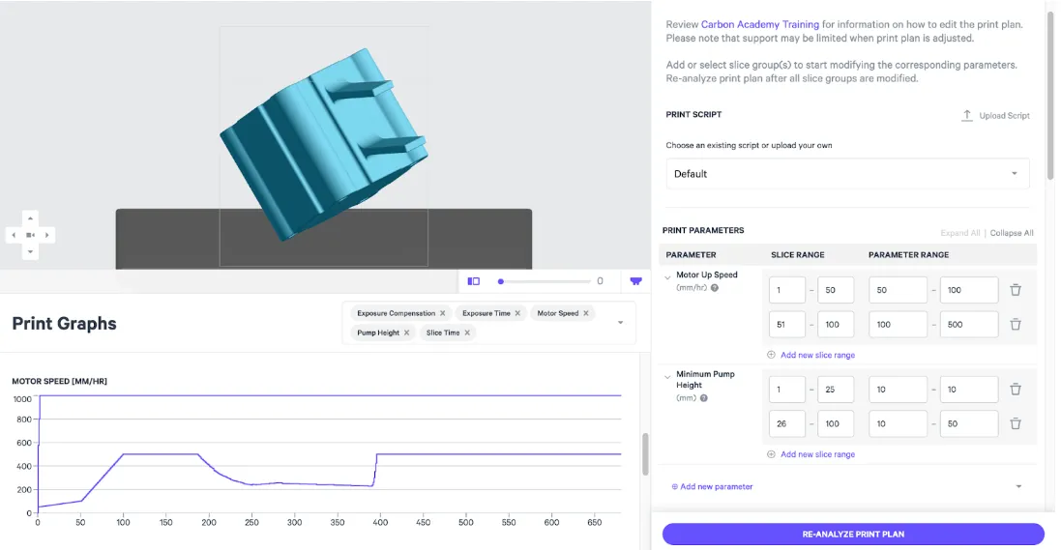
Task: Pan view up with arrow control
Action: click(30, 218)
